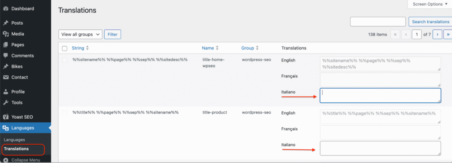452x163 pixels.
Task: Toggle select-all checkbox in table header
Action: tap(64, 48)
